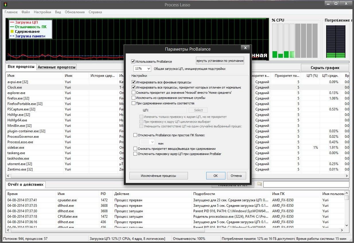Confirm the dialog with OK
The width and height of the screenshot is (354, 243).
(215, 176)
